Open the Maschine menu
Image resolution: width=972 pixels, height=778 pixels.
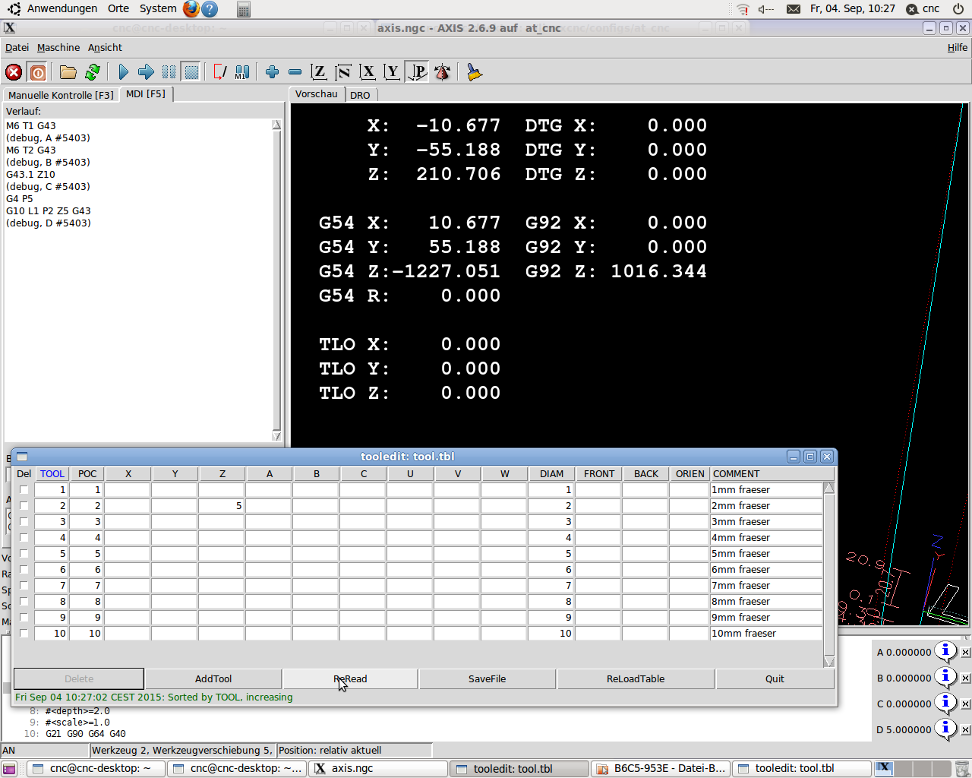tap(58, 48)
